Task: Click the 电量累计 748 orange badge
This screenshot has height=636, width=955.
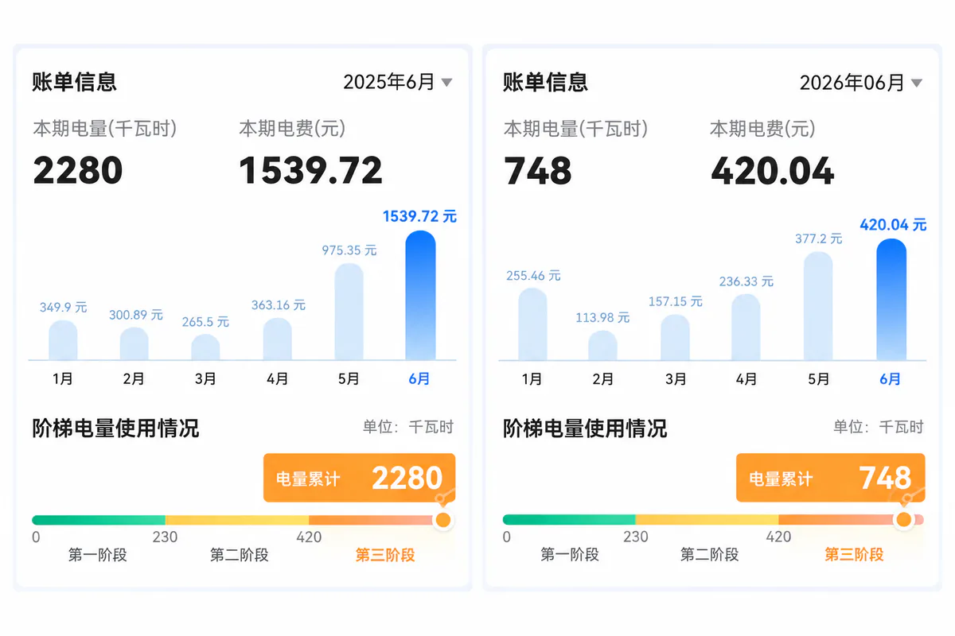Action: [831, 478]
